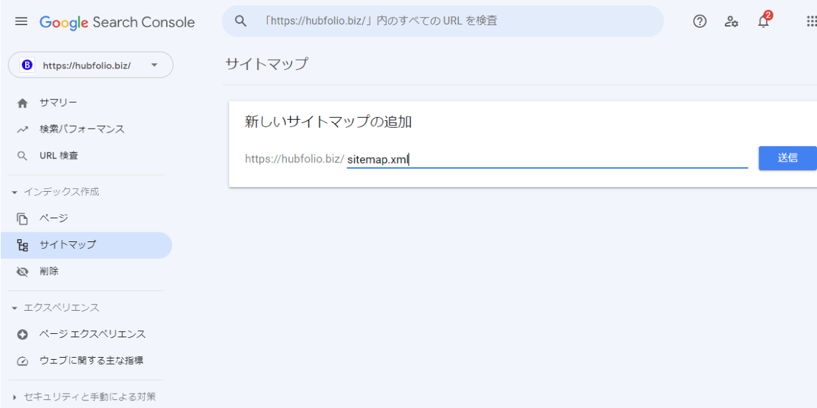The image size is (817, 408).
Task: Click the 新しいサイトマップの追加 heading
Action: pyautogui.click(x=328, y=122)
